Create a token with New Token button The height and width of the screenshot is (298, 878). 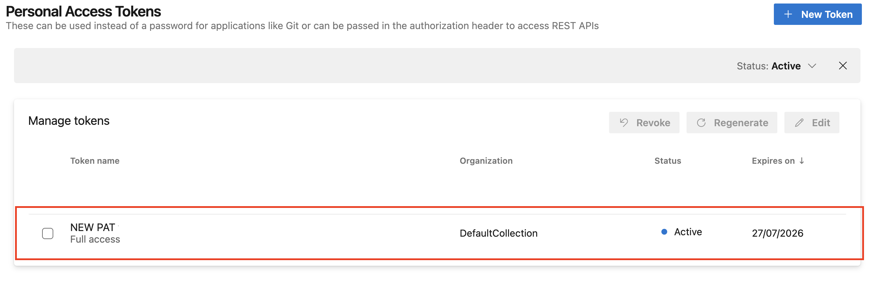[818, 14]
